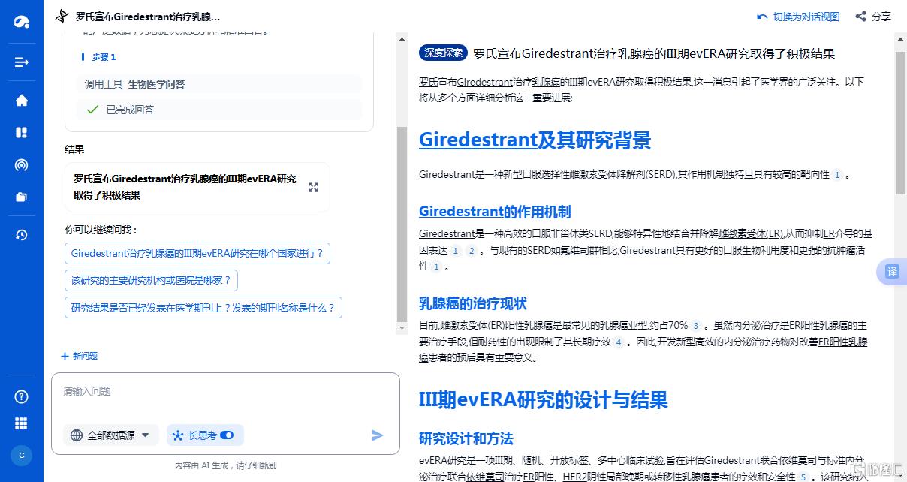The width and height of the screenshot is (907, 482).
Task: Open help via the question mark icon
Action: 21,397
